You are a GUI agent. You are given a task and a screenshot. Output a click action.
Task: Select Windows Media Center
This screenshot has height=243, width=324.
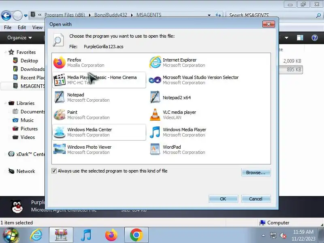pos(99,132)
